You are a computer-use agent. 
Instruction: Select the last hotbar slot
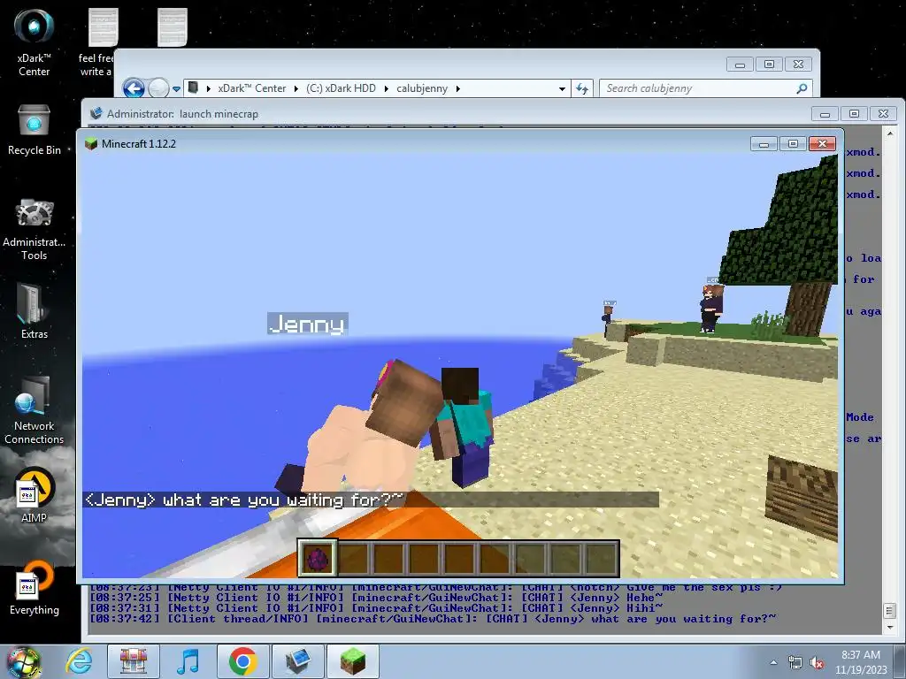[602, 559]
